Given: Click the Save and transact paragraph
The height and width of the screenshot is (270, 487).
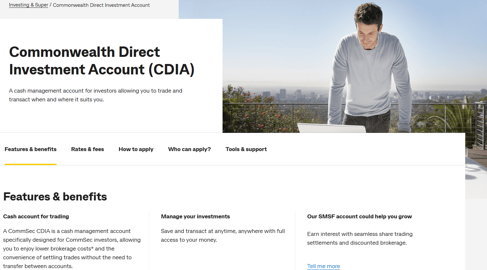Looking at the screenshot, I should click(x=223, y=235).
